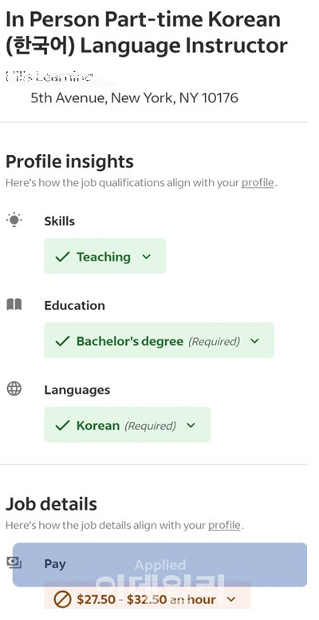Click the checkmark beside Bachelor's degree
Image resolution: width=319 pixels, height=620 pixels.
tap(62, 341)
